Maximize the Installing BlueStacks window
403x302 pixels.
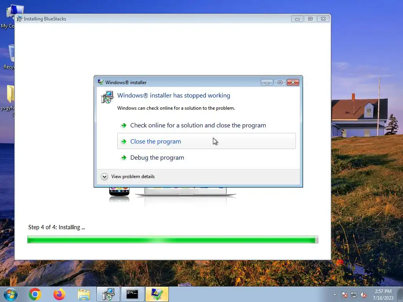point(310,19)
